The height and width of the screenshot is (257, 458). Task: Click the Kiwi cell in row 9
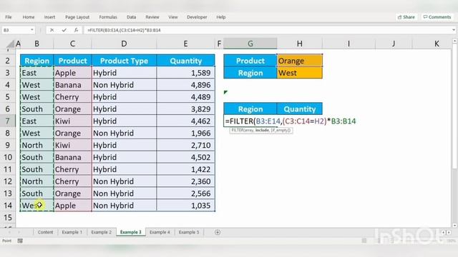pyautogui.click(x=72, y=145)
